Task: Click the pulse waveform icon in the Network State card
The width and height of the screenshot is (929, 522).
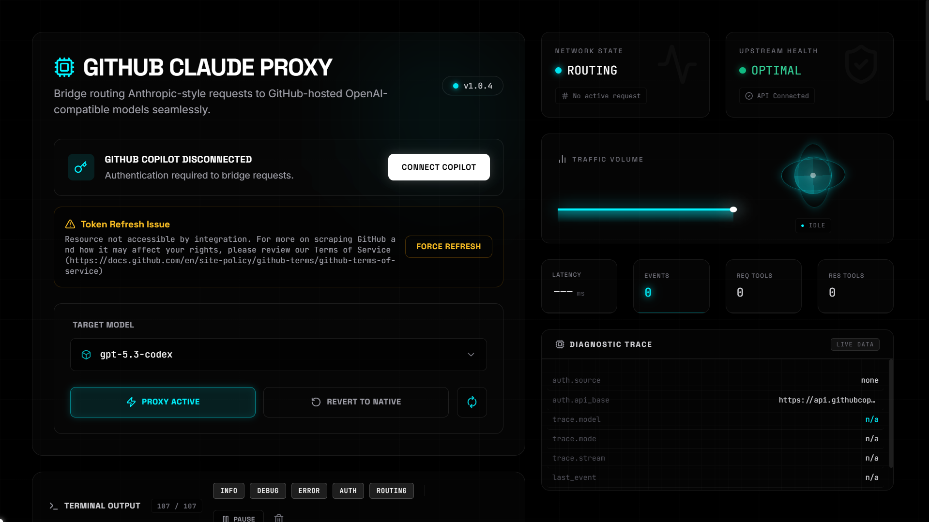Action: [x=677, y=64]
